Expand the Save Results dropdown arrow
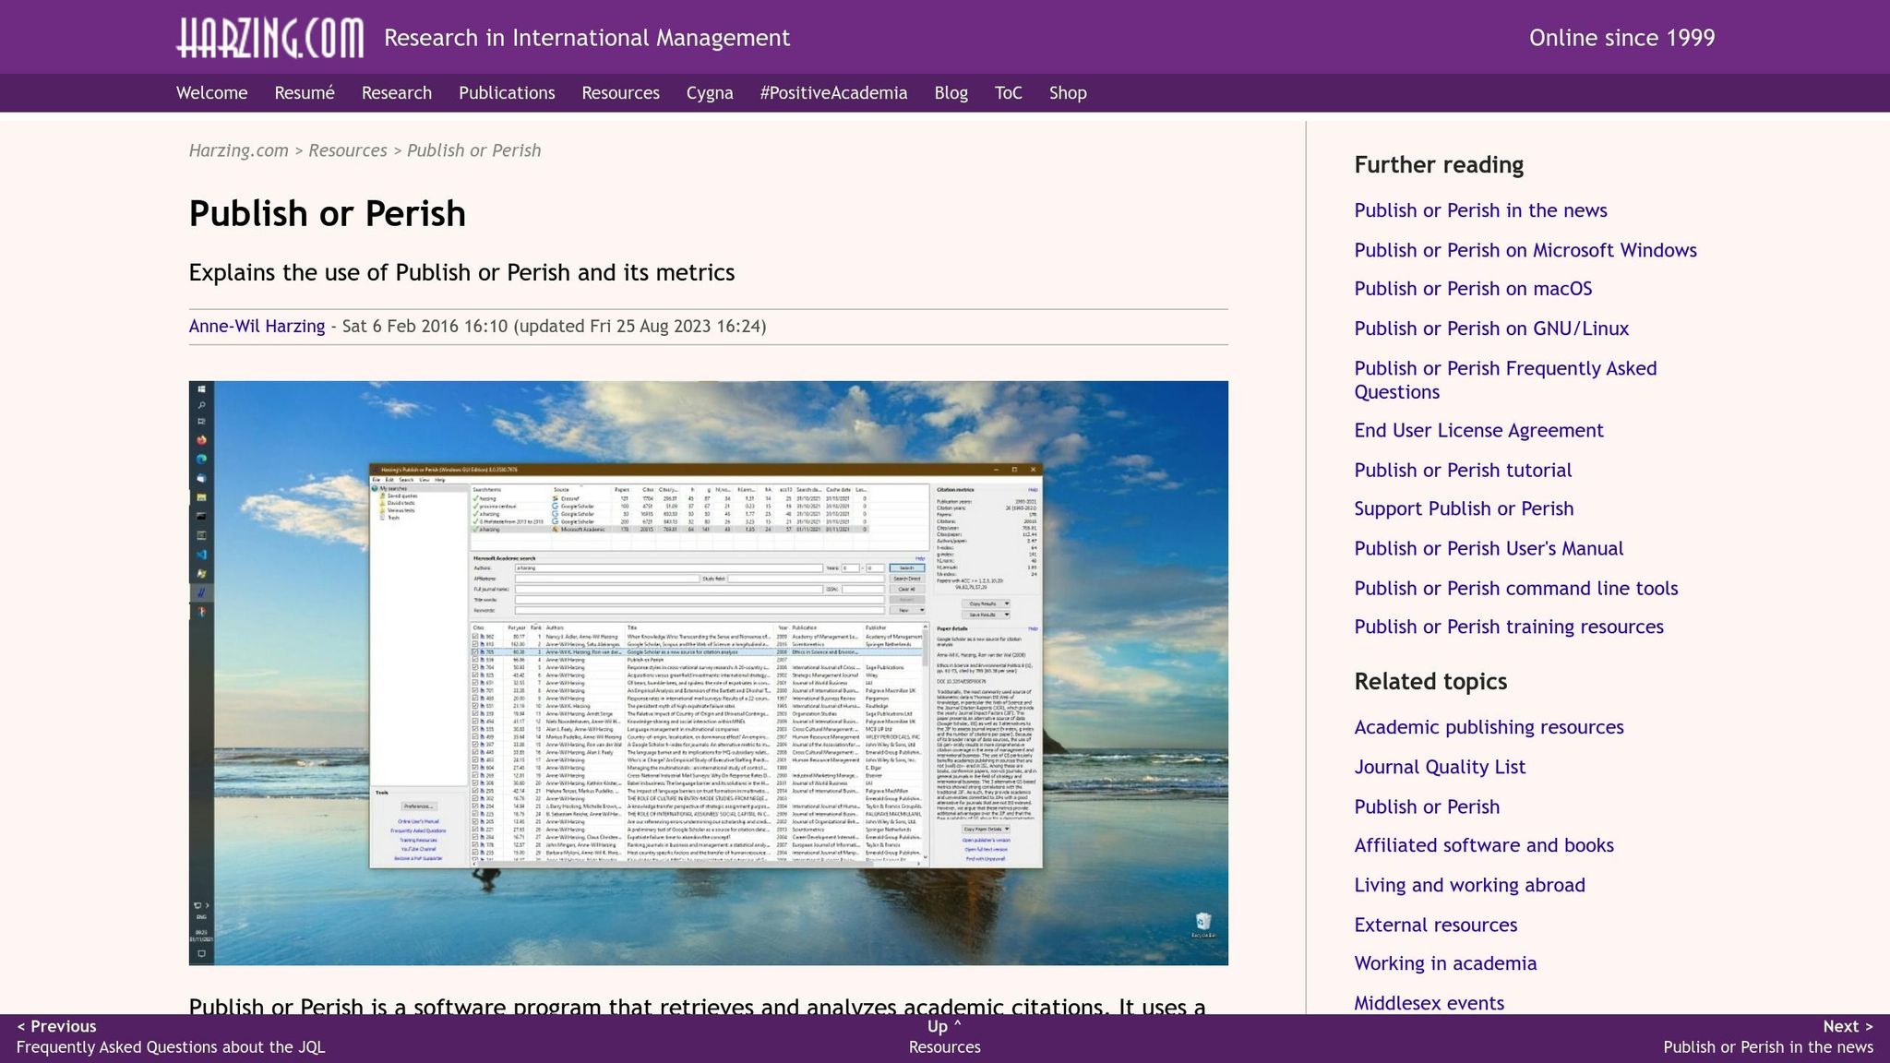Viewport: 1890px width, 1063px height. pyautogui.click(x=1007, y=615)
